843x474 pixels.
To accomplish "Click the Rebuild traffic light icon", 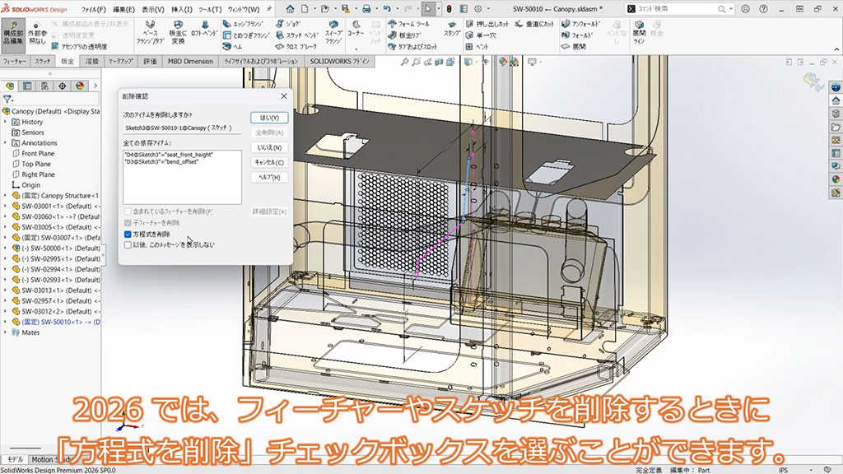I will coord(449,8).
